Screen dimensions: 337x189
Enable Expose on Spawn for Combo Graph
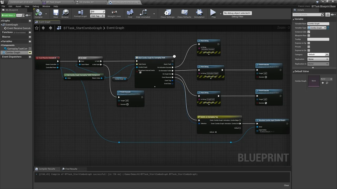(309, 43)
